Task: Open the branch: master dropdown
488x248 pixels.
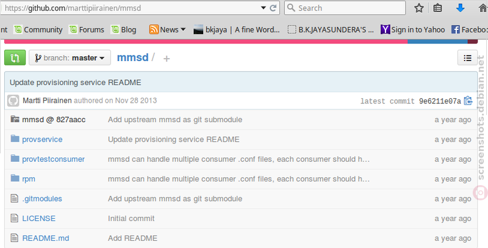Action: tap(70, 57)
